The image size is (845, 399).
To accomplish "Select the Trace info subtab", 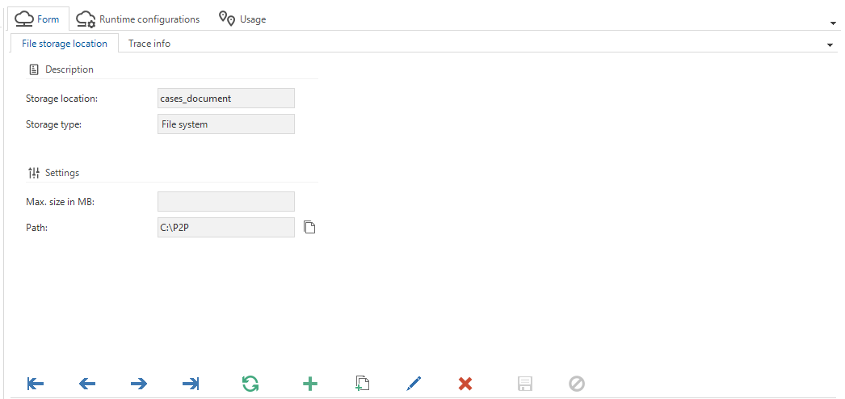I will pyautogui.click(x=149, y=44).
